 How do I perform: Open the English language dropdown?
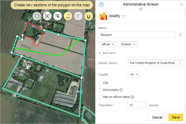[x=128, y=44]
